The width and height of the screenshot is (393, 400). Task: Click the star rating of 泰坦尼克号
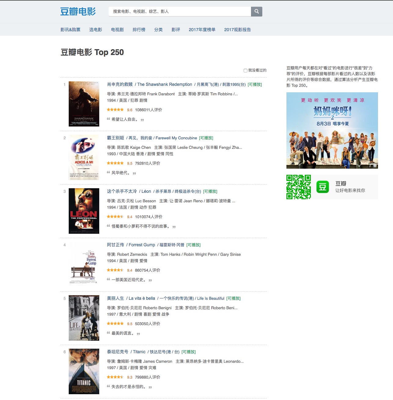[x=115, y=377]
